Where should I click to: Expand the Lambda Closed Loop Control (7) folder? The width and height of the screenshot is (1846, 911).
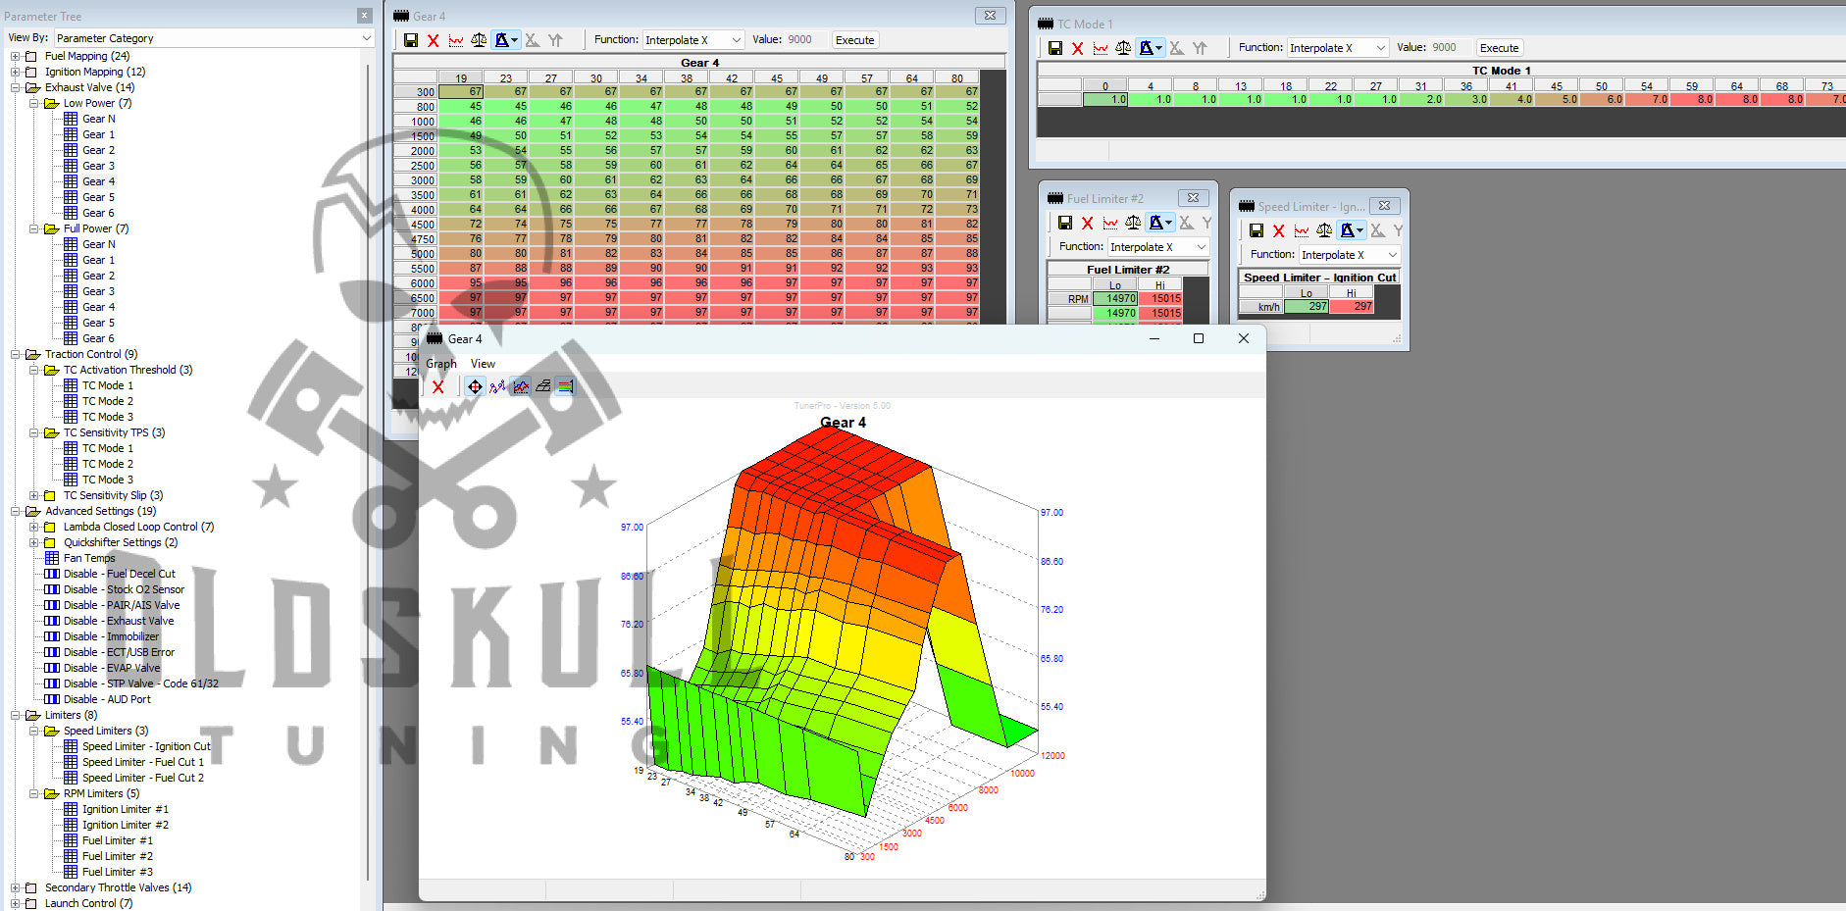tap(33, 527)
